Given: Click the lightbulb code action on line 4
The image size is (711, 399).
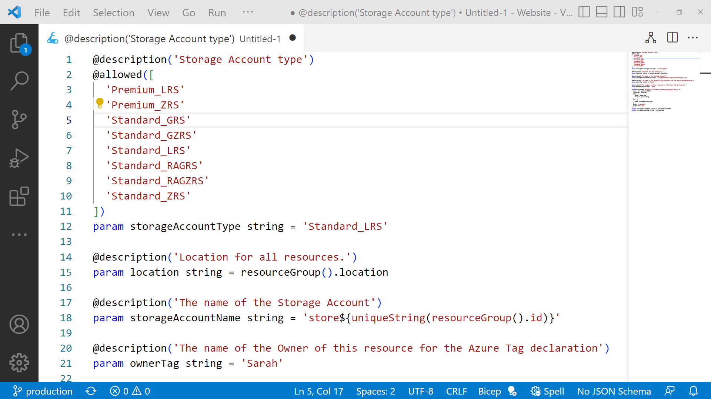Looking at the screenshot, I should 99,103.
